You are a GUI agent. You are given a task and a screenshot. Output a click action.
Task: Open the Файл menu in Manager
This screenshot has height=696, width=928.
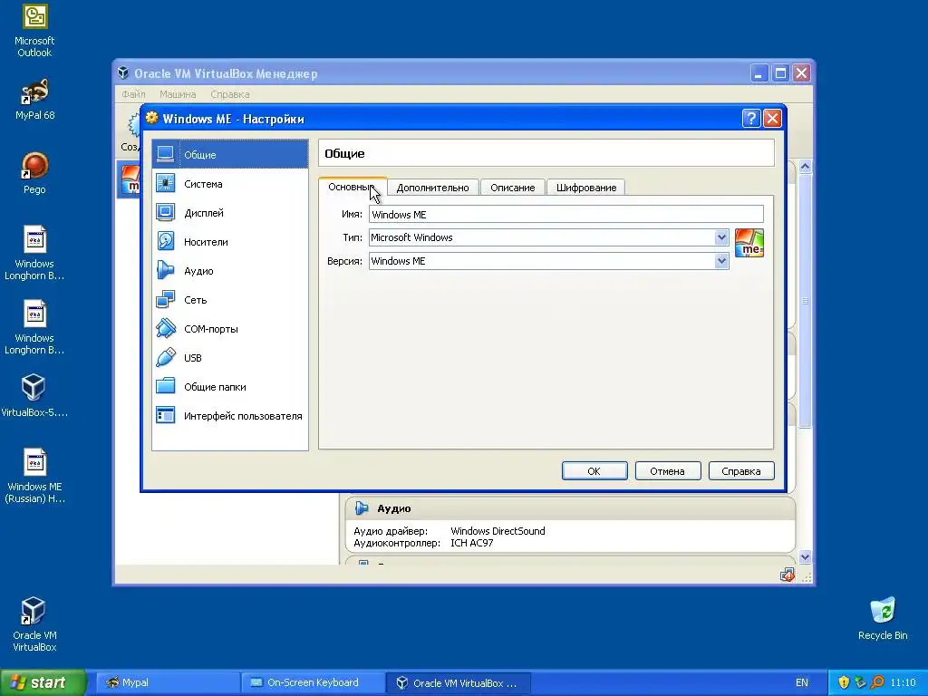[133, 94]
